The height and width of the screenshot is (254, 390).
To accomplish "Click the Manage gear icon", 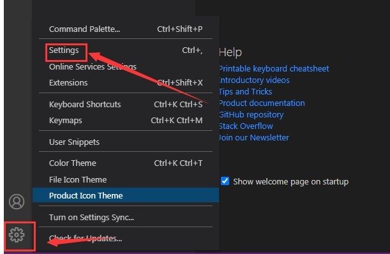I will (x=17, y=235).
